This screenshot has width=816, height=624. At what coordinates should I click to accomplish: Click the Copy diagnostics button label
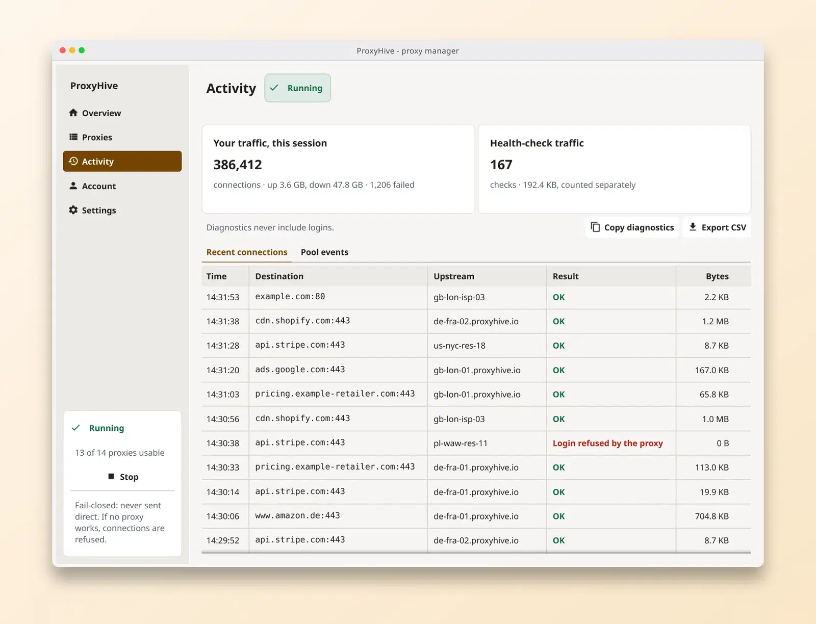[x=639, y=227]
